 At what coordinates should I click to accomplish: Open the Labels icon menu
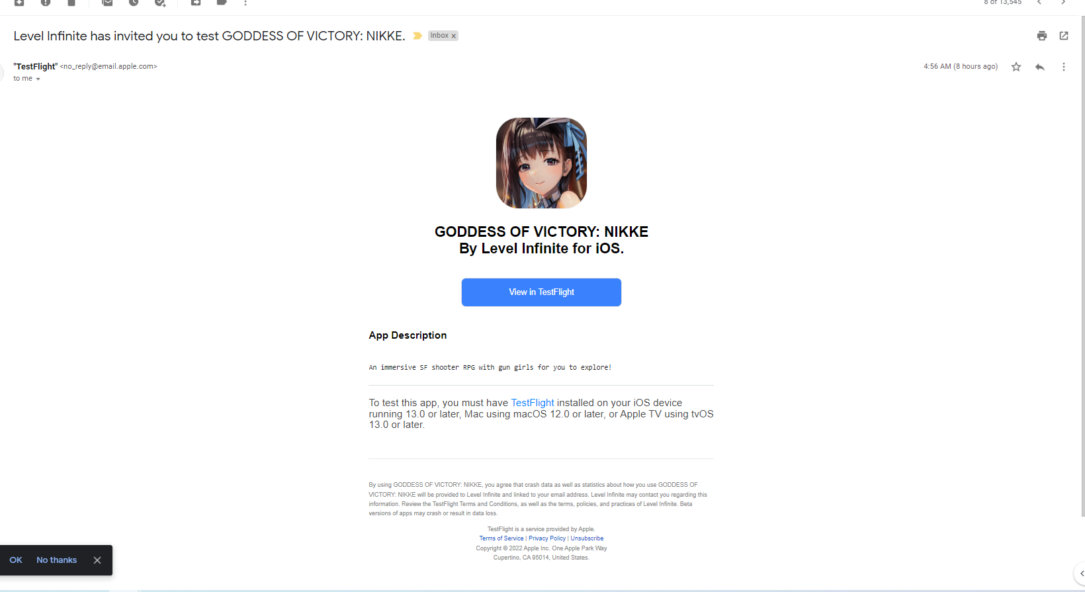[x=222, y=3]
